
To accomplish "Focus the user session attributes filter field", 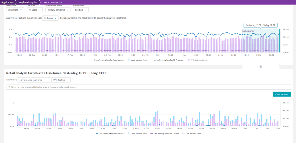I will click(148, 87).
